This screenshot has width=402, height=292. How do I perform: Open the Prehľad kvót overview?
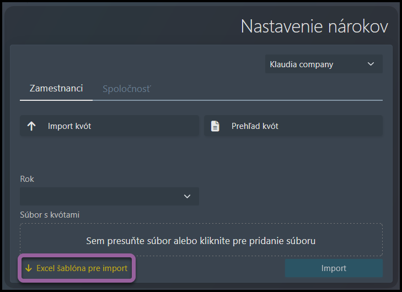293,126
